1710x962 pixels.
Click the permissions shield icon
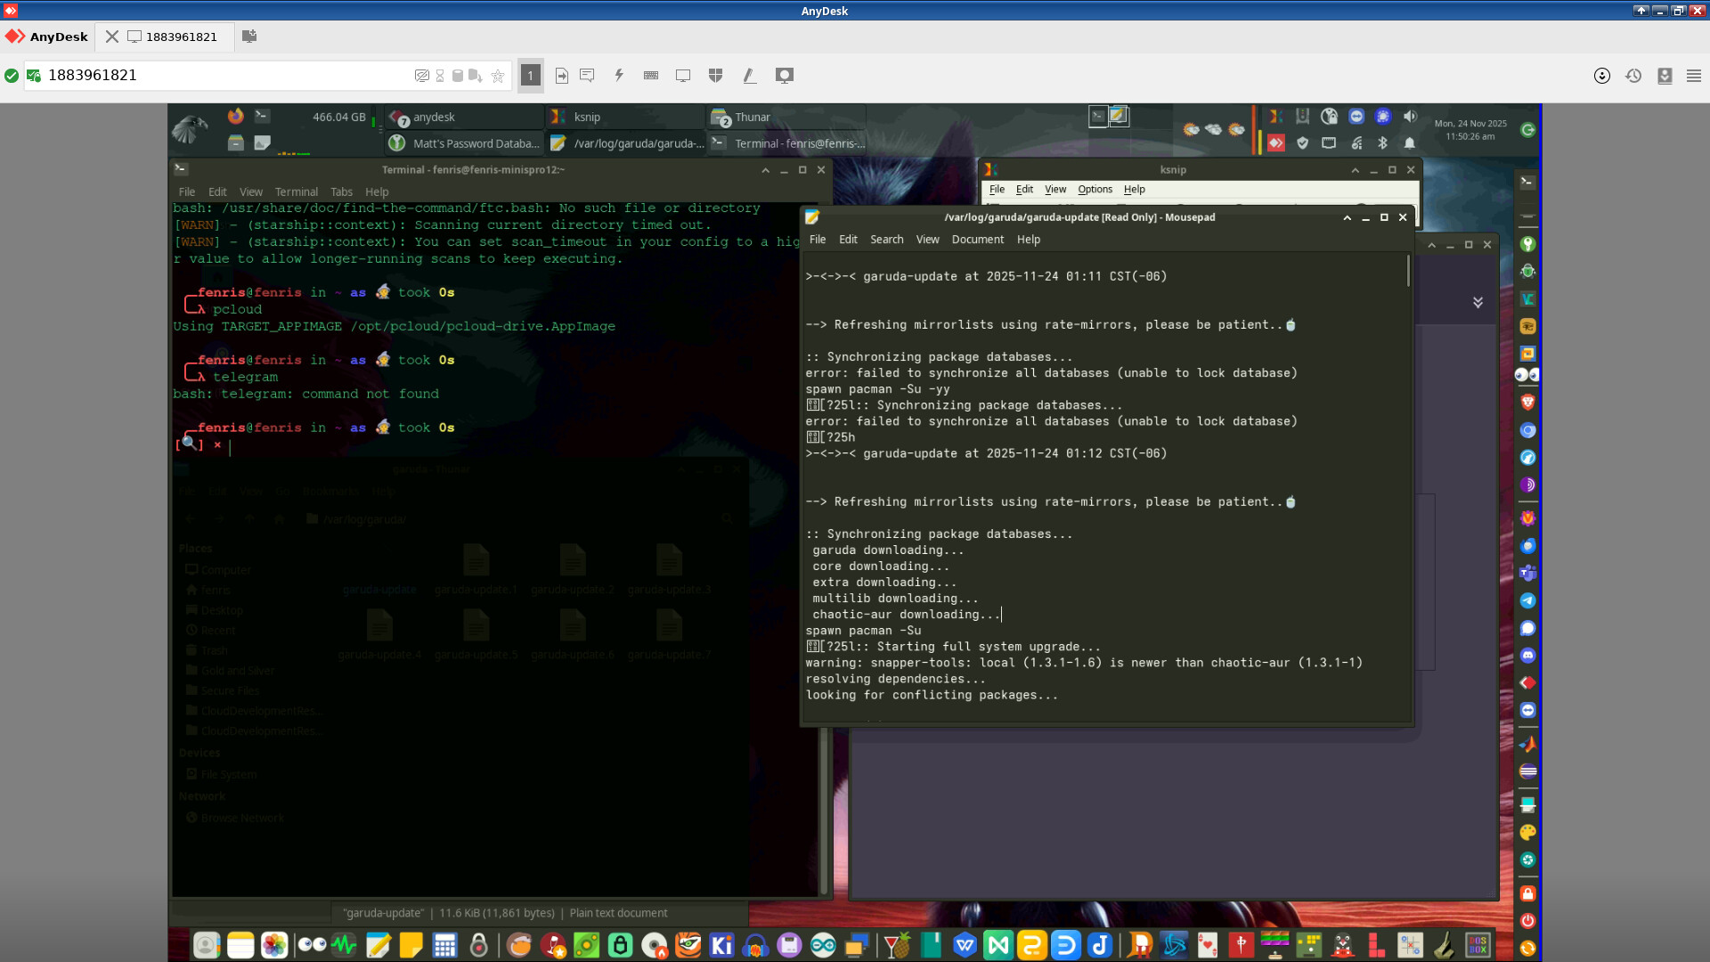coord(715,76)
